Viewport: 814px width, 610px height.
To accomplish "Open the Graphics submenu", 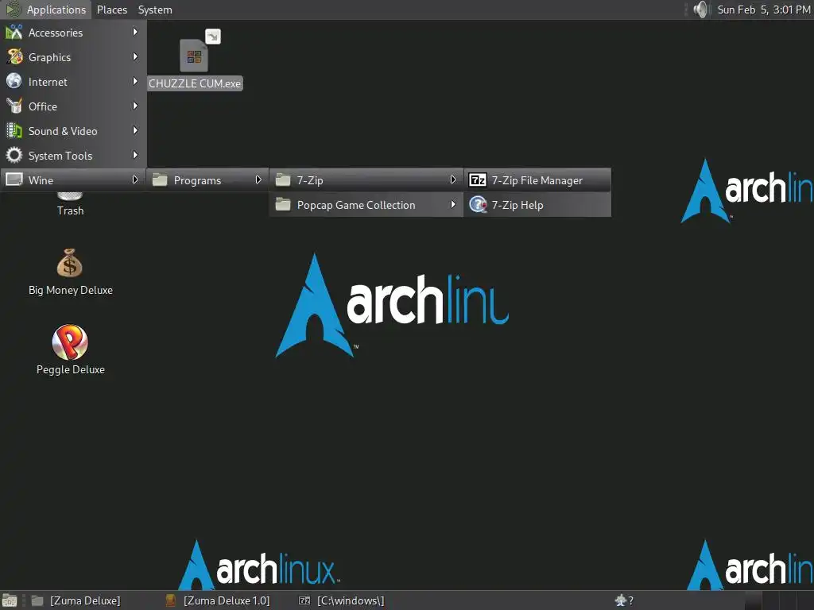I will 73,57.
